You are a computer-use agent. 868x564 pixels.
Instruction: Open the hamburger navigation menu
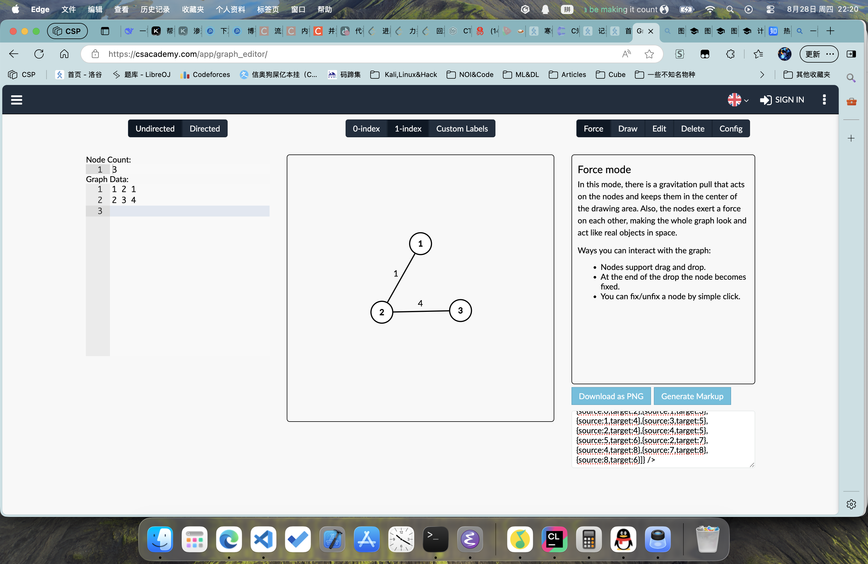16,100
